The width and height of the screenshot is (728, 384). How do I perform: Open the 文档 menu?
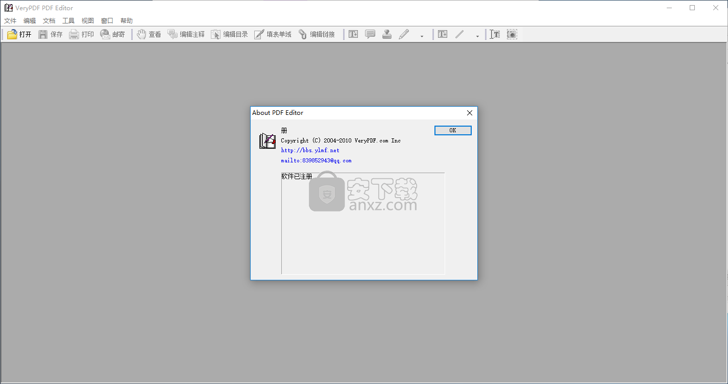coord(49,21)
